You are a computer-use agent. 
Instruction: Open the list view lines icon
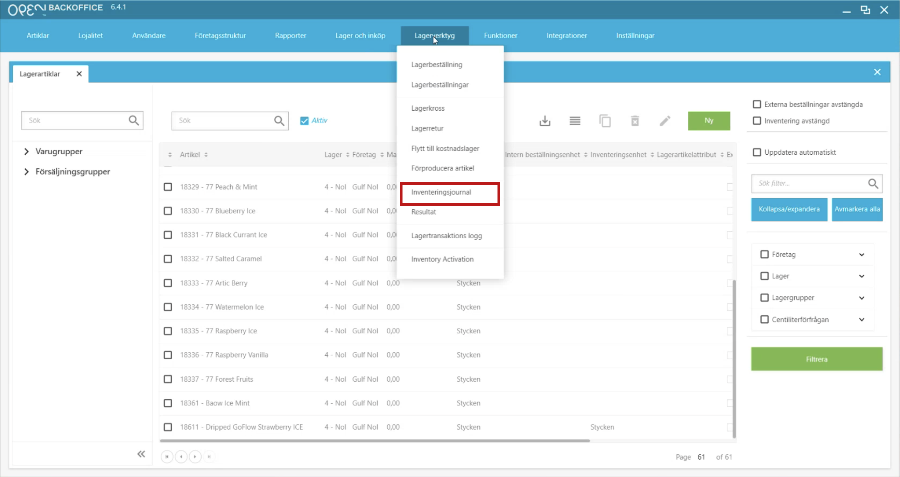(575, 121)
